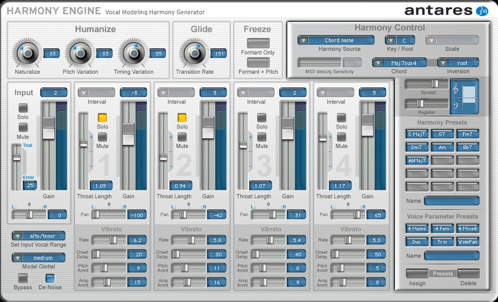Click the Antares logo icon
The image size is (498, 302).
482,11
